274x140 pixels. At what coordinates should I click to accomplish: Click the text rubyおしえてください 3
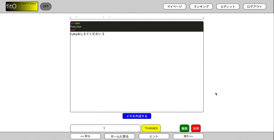point(87,34)
